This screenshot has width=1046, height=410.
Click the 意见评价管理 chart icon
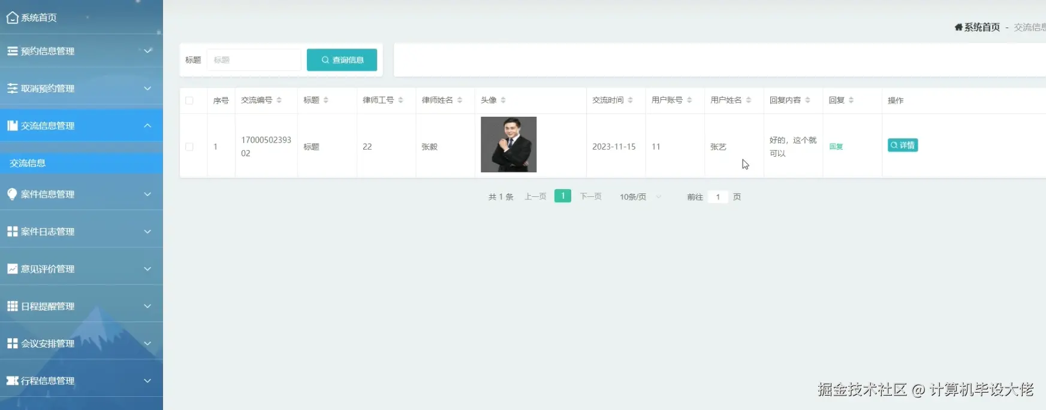(x=12, y=269)
